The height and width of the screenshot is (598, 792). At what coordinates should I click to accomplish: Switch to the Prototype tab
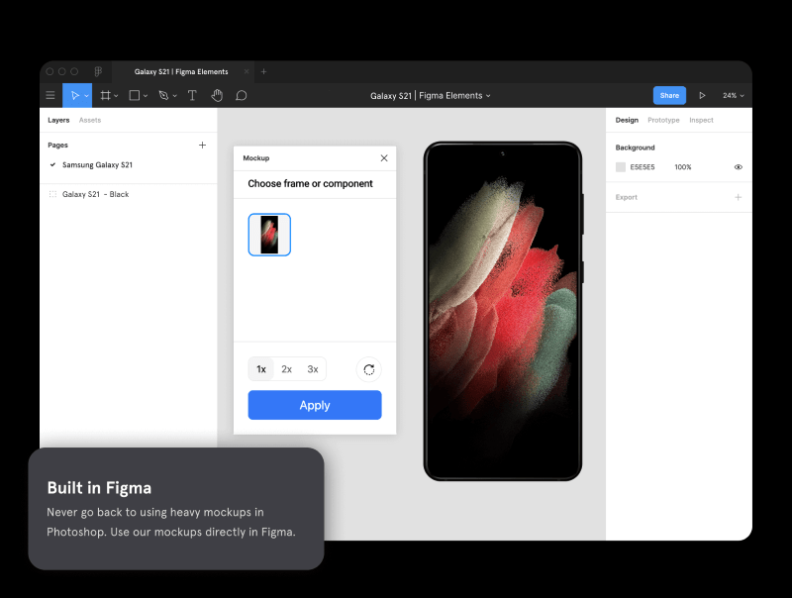(663, 120)
